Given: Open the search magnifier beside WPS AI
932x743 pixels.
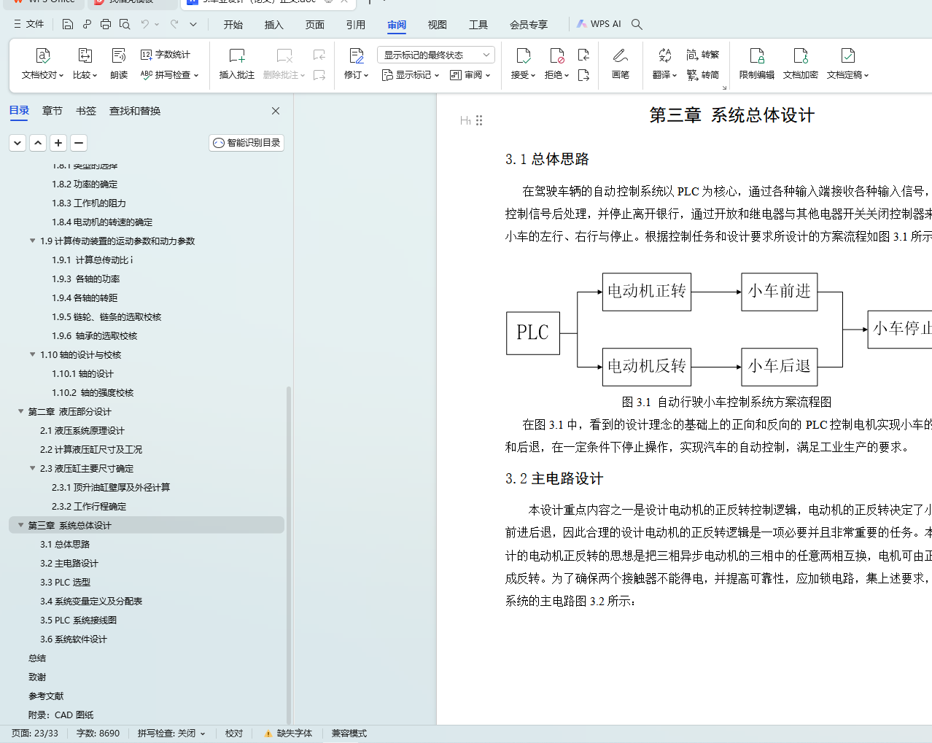Looking at the screenshot, I should pyautogui.click(x=637, y=24).
